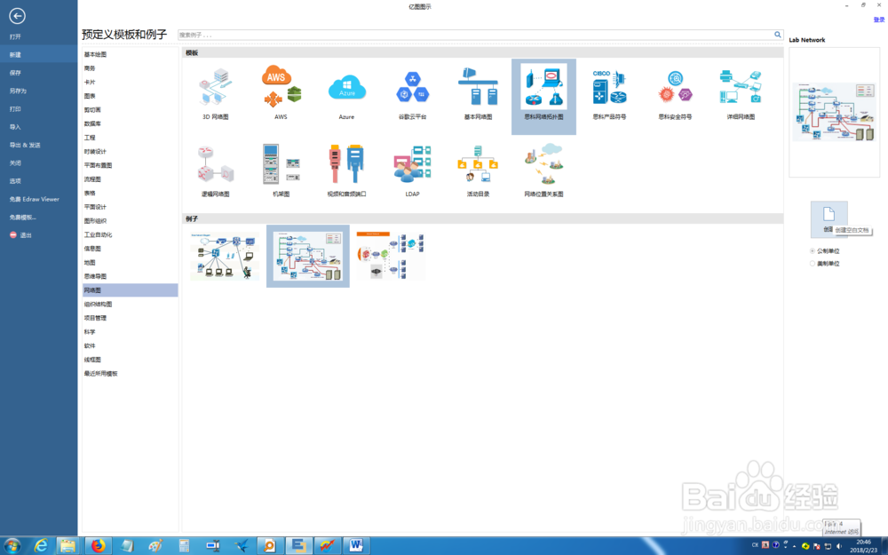This screenshot has width=888, height=555.
Task: Open the Paint palette taskbar icon
Action: point(155,546)
